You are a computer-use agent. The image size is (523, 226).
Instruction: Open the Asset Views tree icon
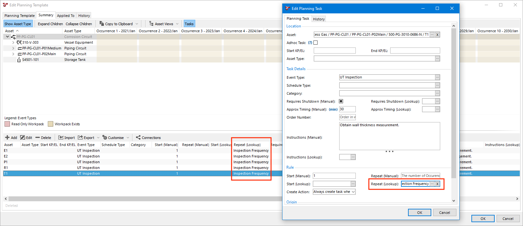pyautogui.click(x=151, y=24)
